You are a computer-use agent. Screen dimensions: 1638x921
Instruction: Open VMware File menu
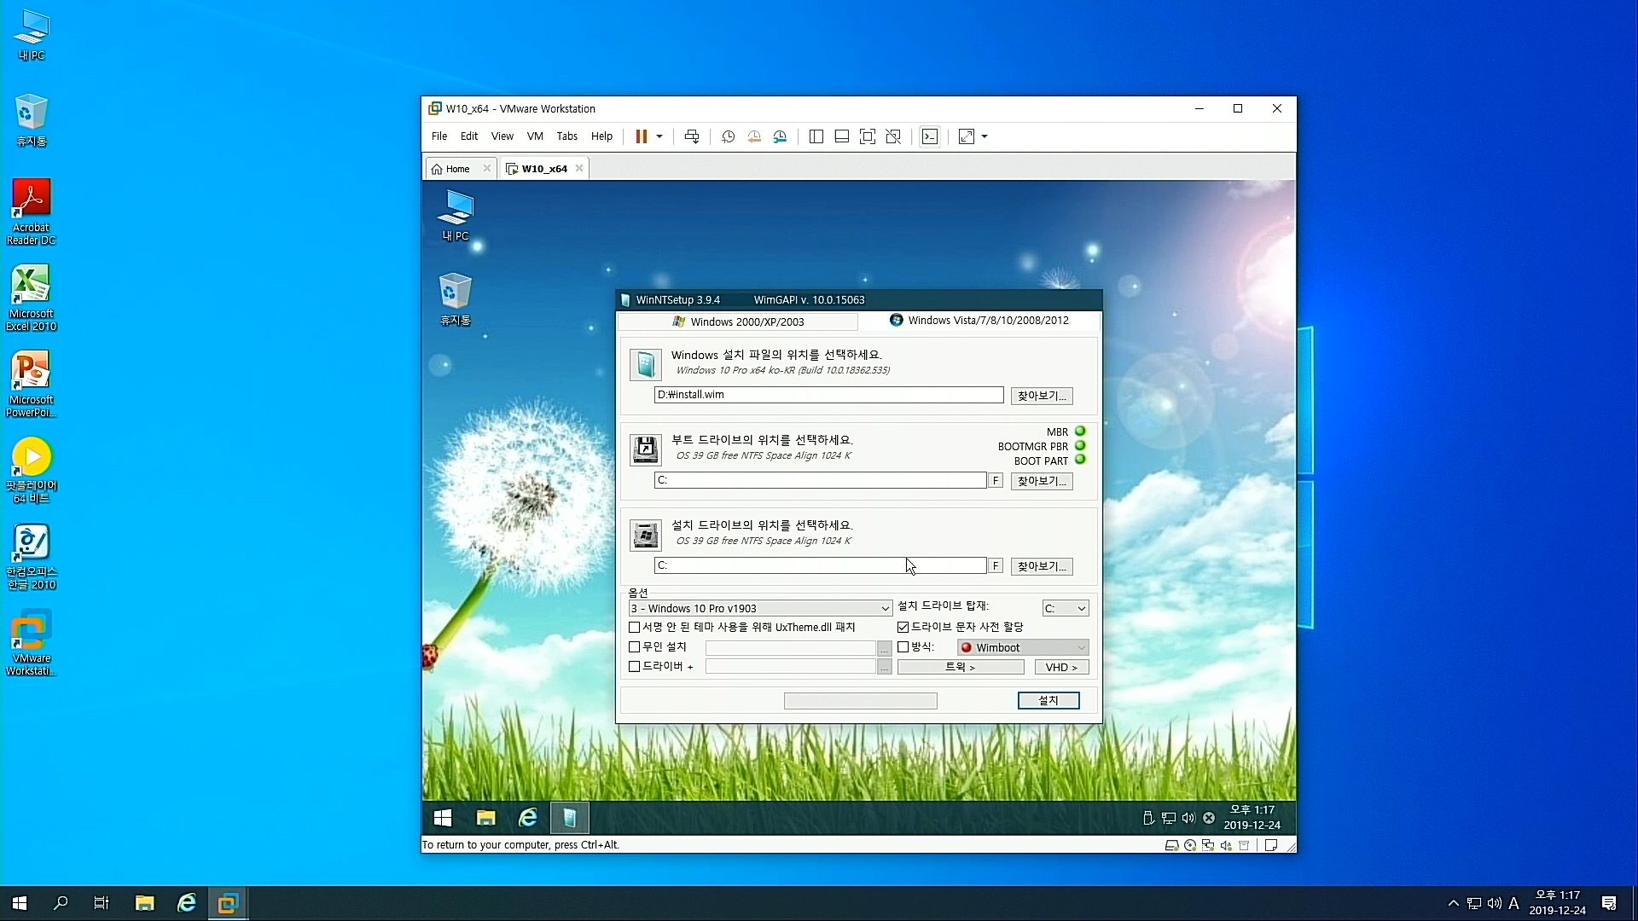(439, 136)
